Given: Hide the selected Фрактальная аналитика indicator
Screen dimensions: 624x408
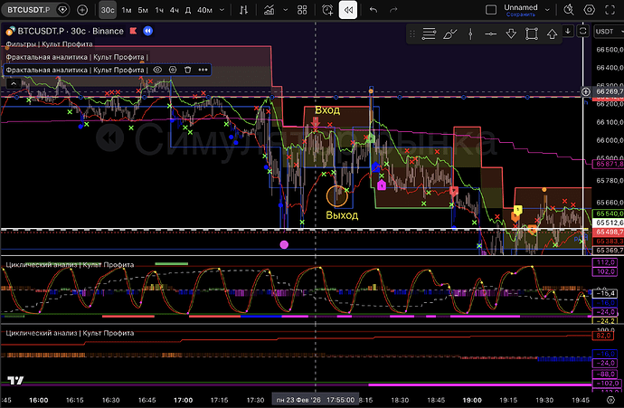Looking at the screenshot, I should 157,69.
